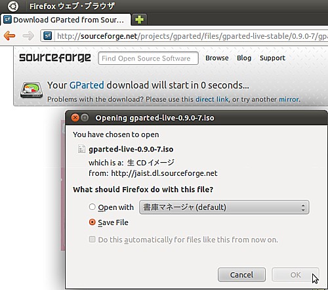Select the Save File radio button
This screenshot has height=290, width=328.
[92, 222]
